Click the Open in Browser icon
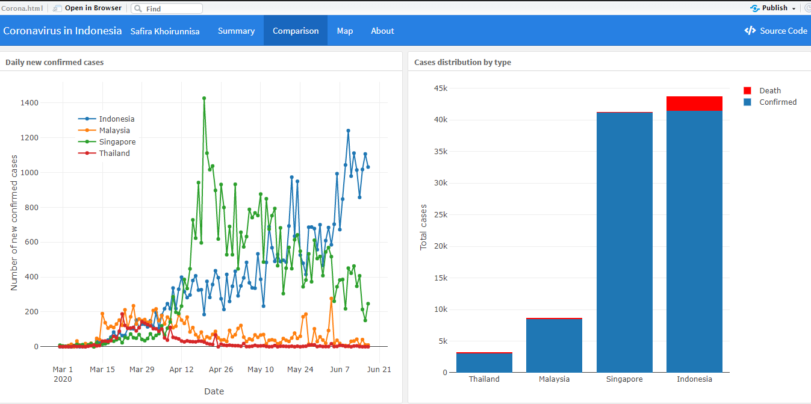Screen dimensions: 811x404 coord(57,8)
